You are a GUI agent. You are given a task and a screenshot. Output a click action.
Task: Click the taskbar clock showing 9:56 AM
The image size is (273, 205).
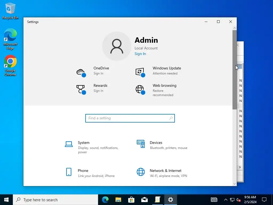[x=250, y=200]
